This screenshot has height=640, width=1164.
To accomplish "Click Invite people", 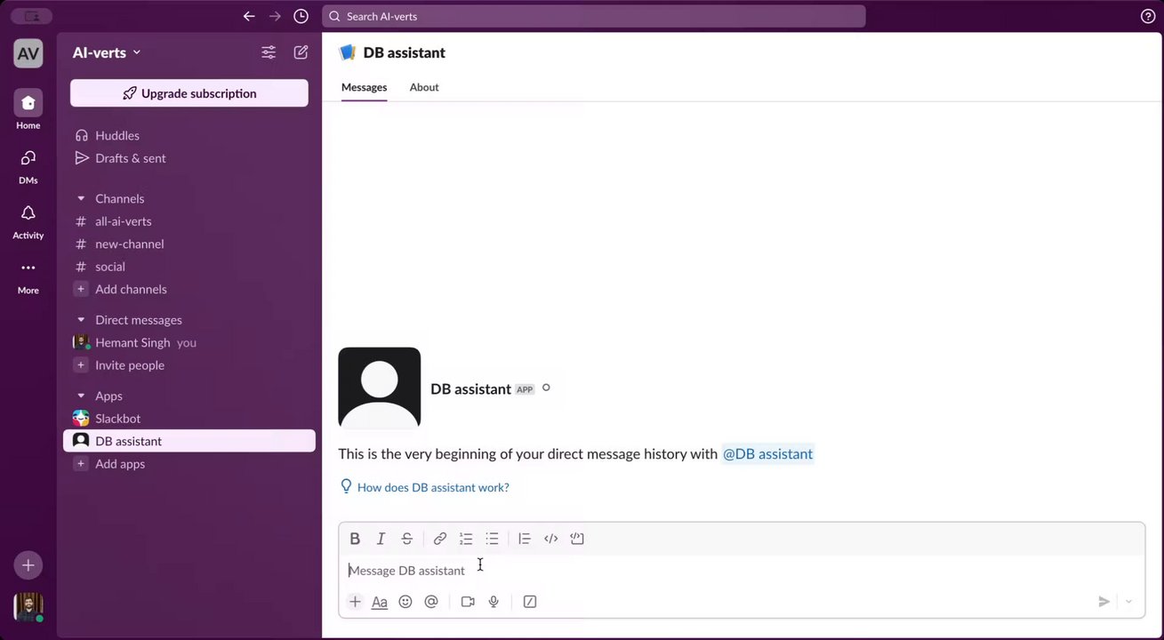I will (189, 365).
